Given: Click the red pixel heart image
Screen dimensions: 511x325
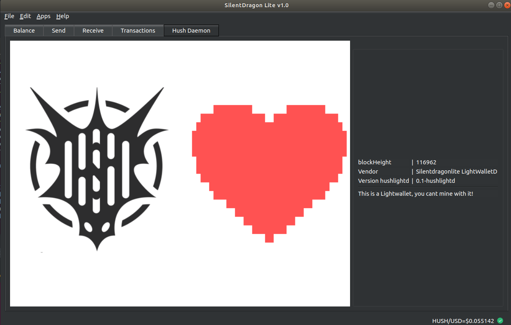Looking at the screenshot, I should (269, 174).
